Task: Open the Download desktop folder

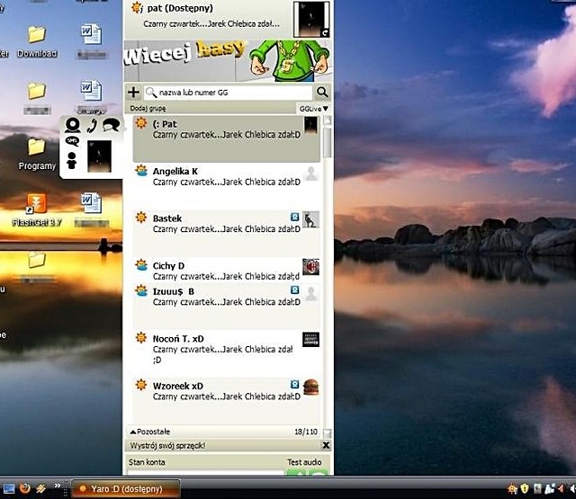Action: click(37, 42)
